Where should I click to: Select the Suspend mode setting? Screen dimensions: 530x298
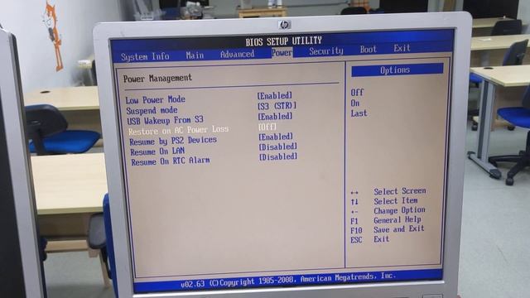point(152,110)
